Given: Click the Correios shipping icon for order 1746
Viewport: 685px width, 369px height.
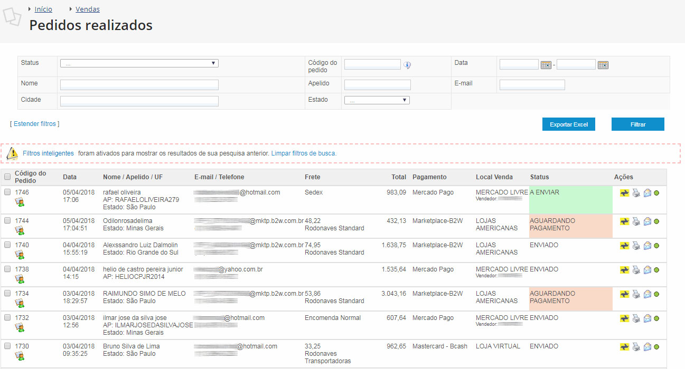Looking at the screenshot, I should pyautogui.click(x=624, y=193).
